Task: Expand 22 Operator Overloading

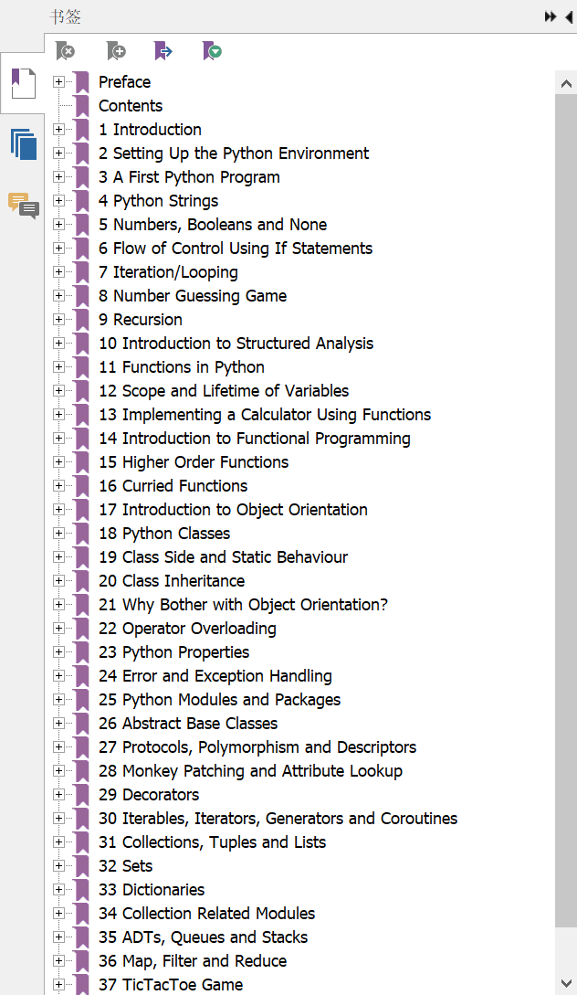Action: click(x=59, y=629)
